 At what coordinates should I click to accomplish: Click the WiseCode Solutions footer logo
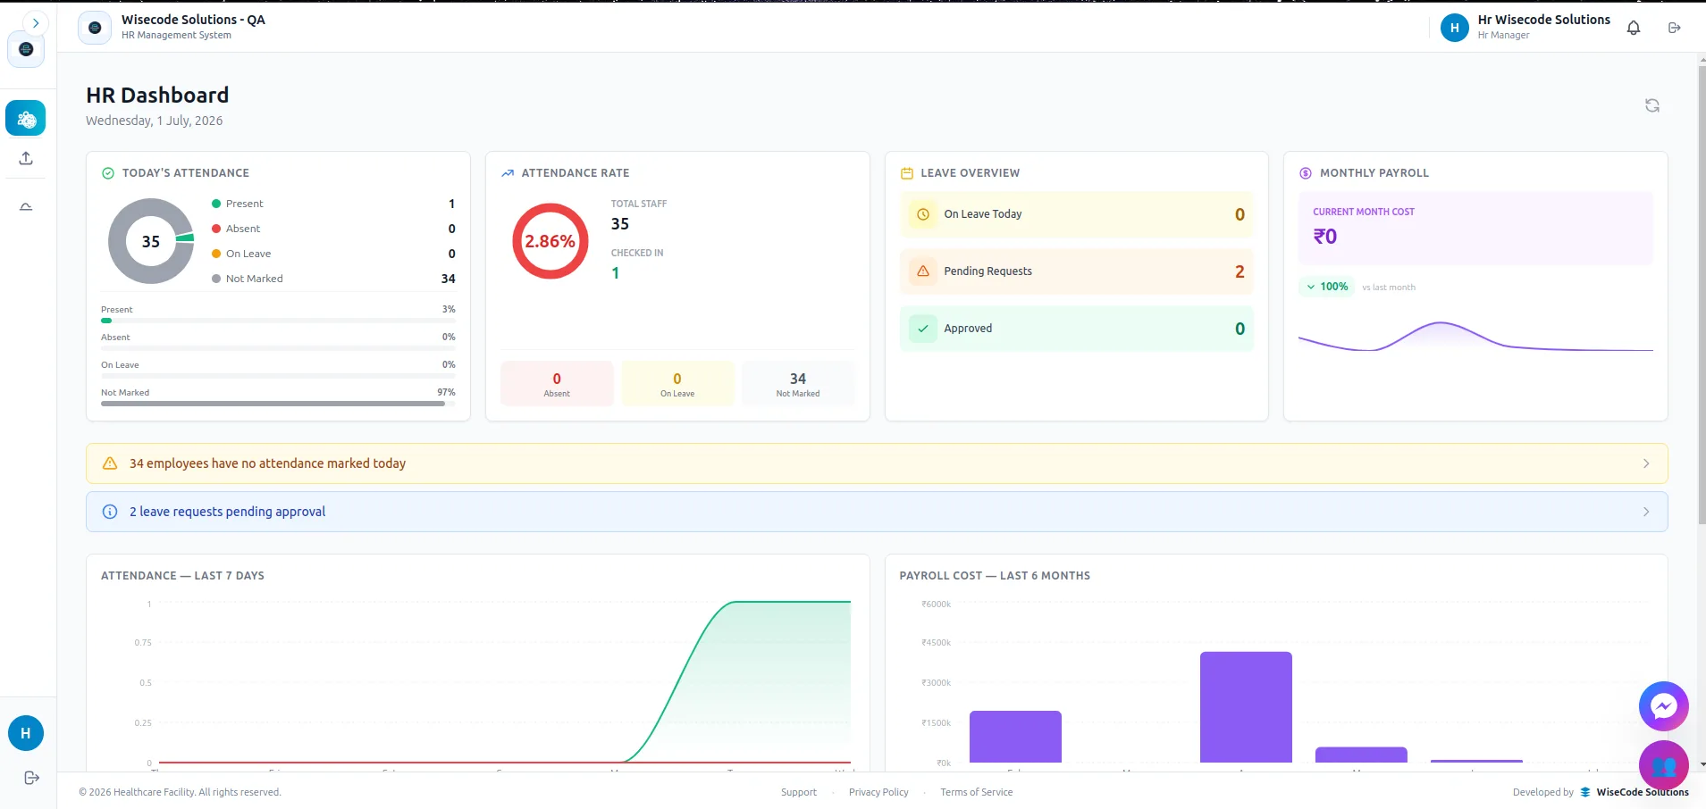[1585, 792]
